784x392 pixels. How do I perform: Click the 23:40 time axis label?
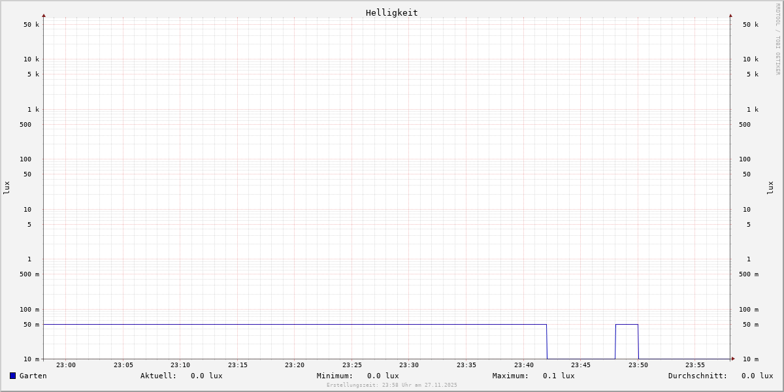[x=524, y=365]
